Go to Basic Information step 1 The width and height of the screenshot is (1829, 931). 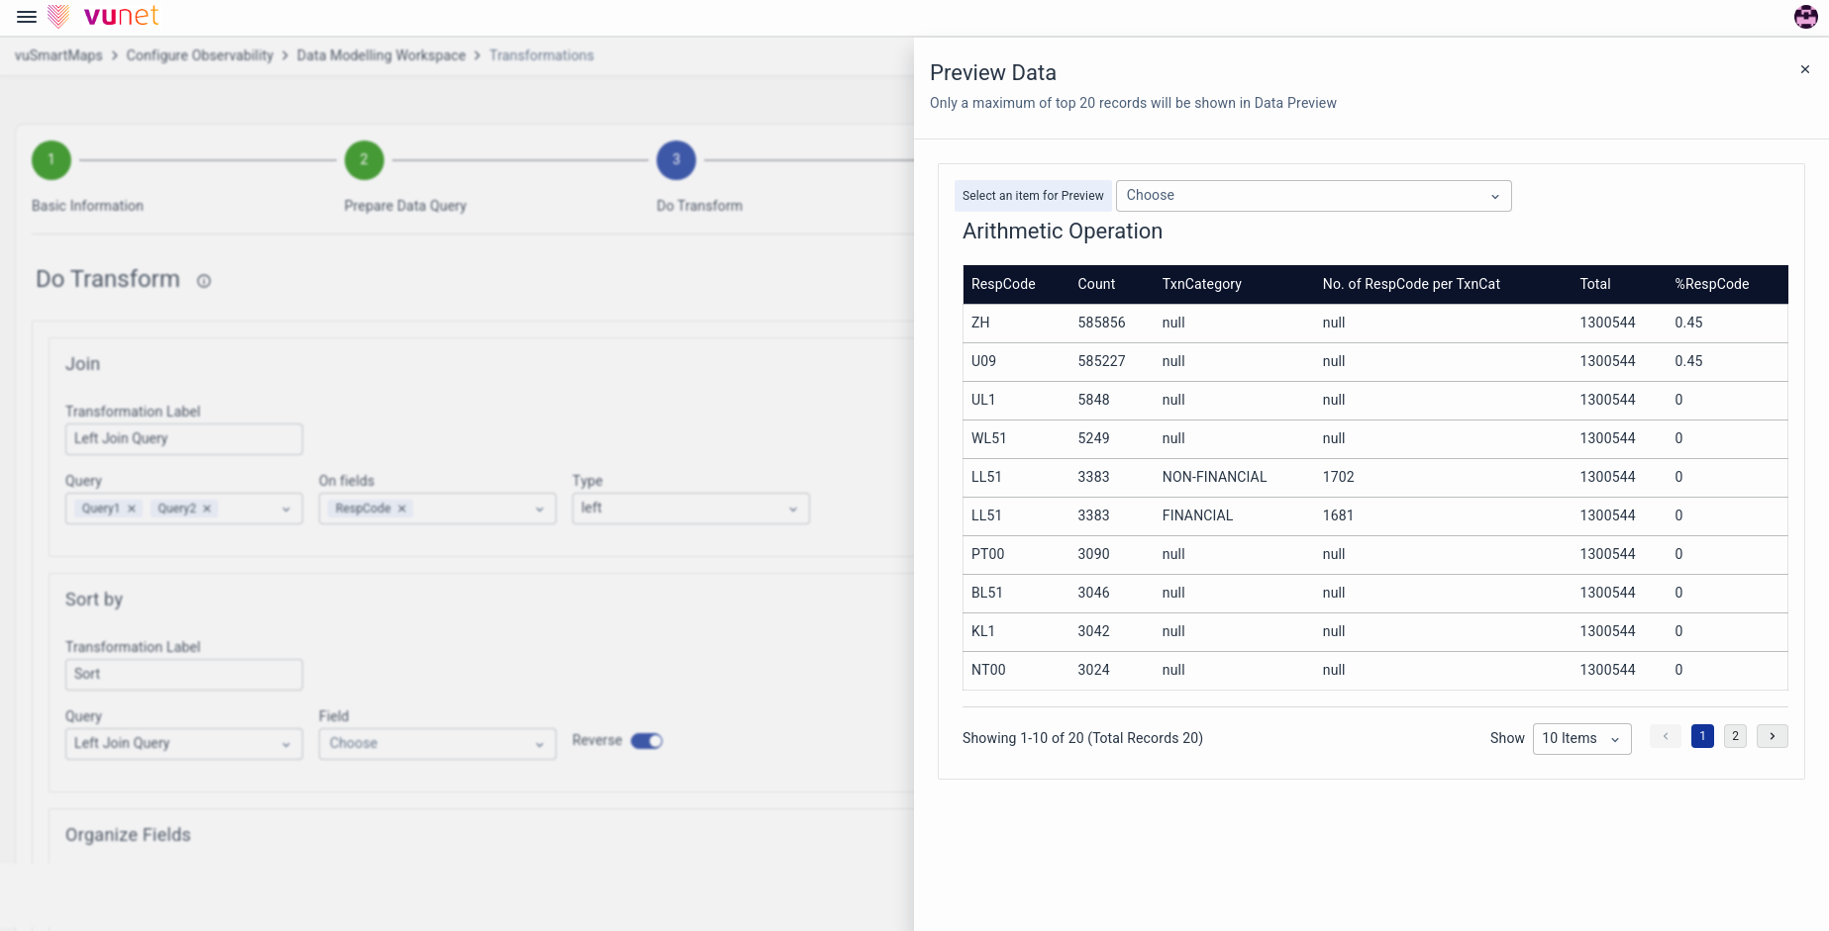51,160
